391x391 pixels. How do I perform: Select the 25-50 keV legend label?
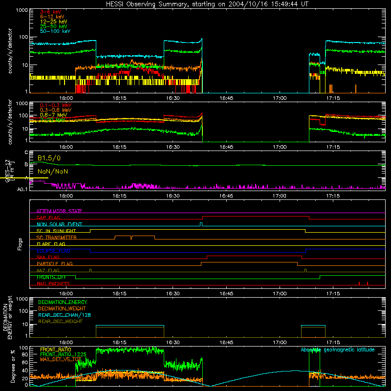pos(53,26)
